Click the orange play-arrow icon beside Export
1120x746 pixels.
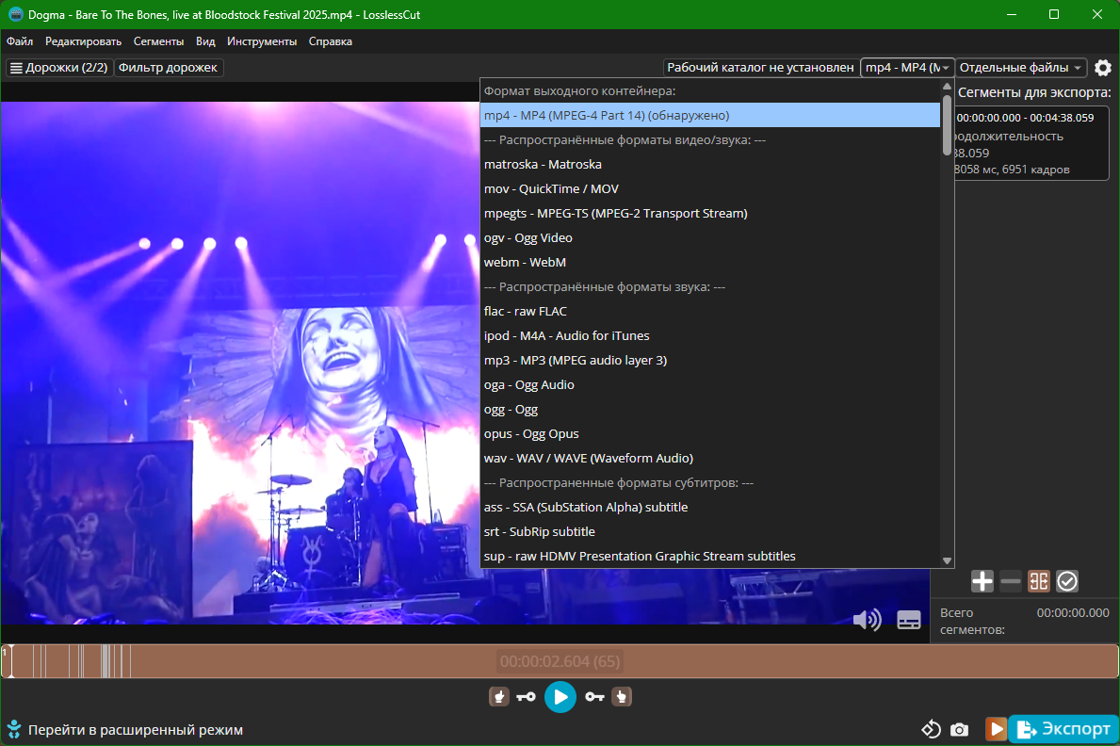pos(996,729)
